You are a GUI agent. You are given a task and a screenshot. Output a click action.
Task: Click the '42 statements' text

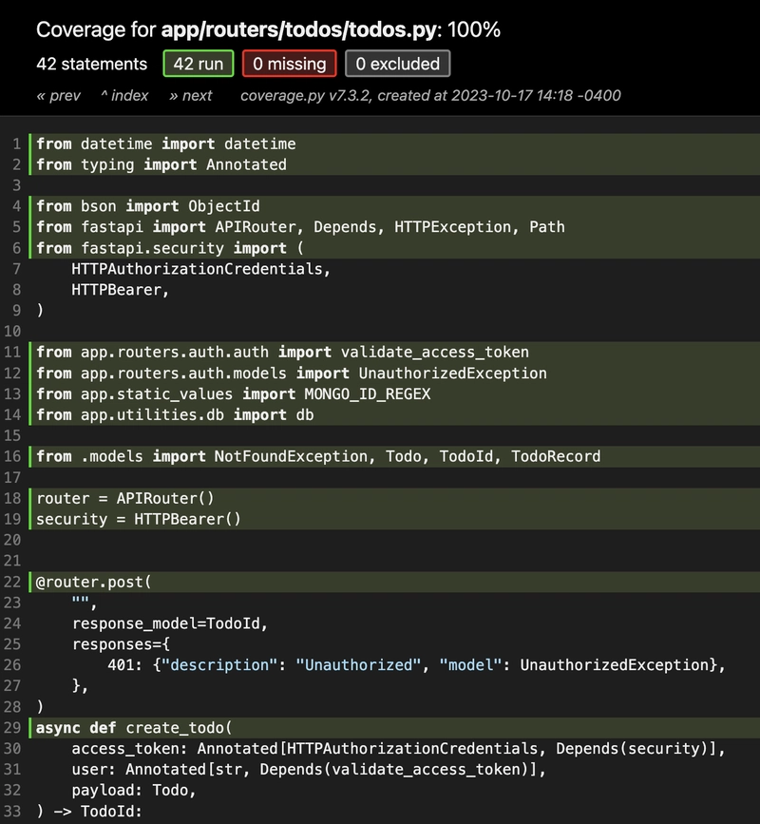pyautogui.click(x=92, y=64)
